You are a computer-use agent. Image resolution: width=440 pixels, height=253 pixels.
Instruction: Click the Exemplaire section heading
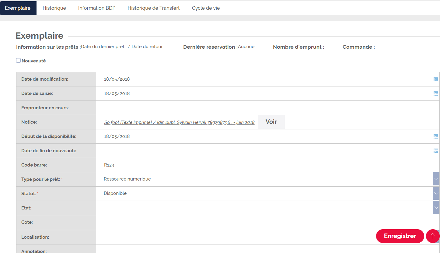(x=40, y=36)
